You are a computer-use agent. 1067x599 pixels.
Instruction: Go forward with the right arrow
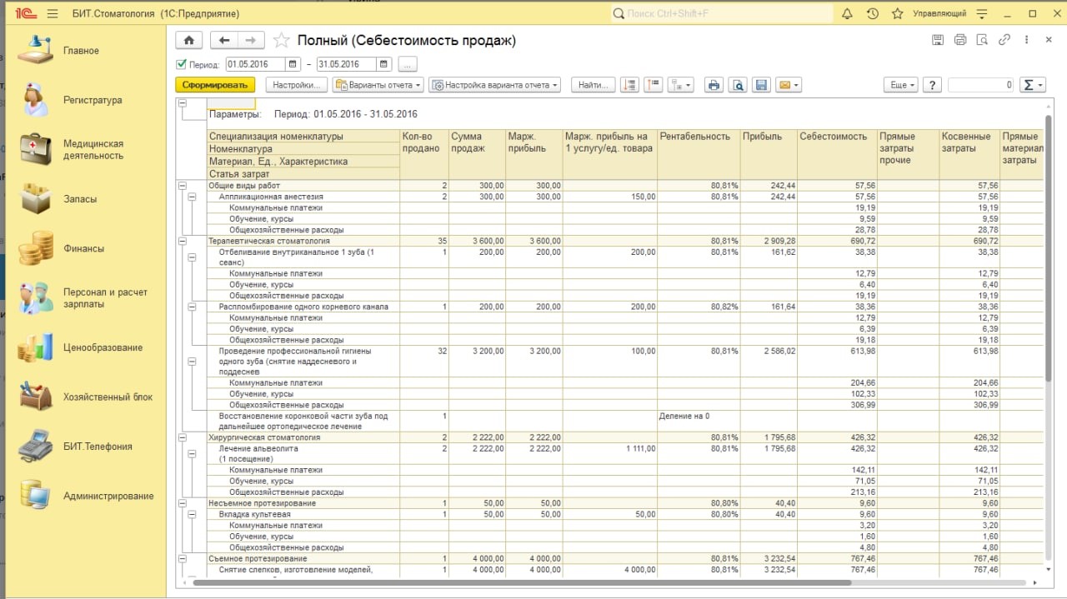[250, 40]
